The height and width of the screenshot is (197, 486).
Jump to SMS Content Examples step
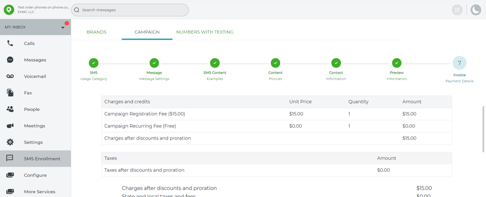coord(215,63)
